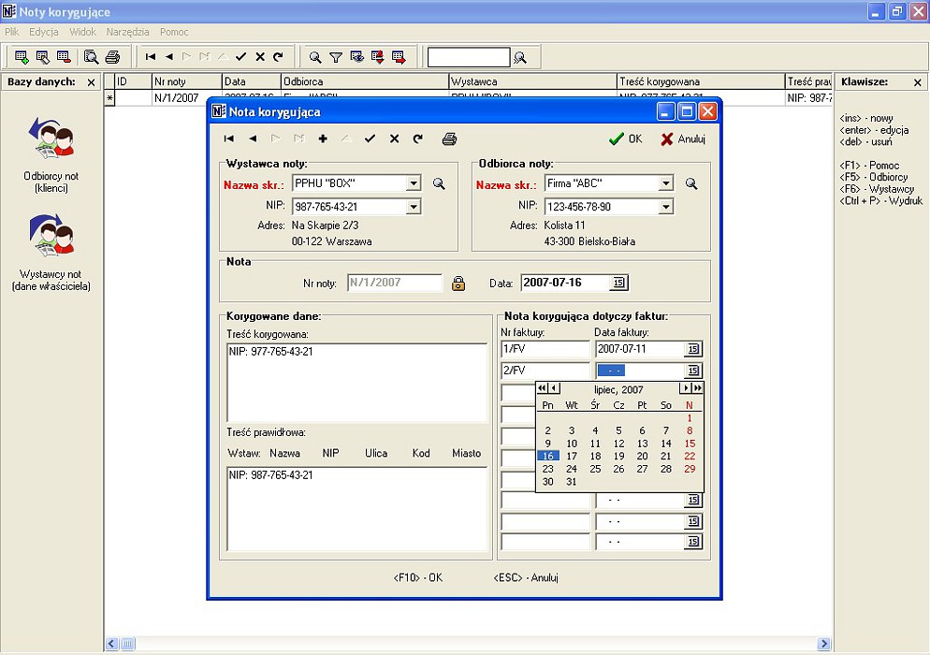
Task: Click the filter funnel icon in main toolbar
Action: point(336,57)
